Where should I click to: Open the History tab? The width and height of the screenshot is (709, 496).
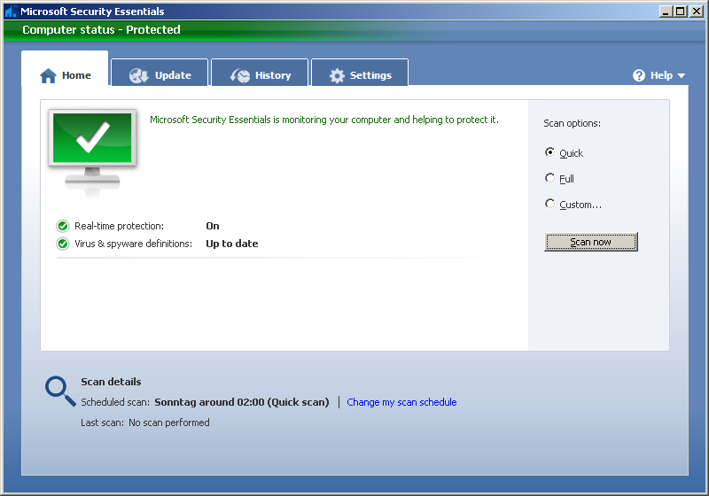tap(261, 75)
